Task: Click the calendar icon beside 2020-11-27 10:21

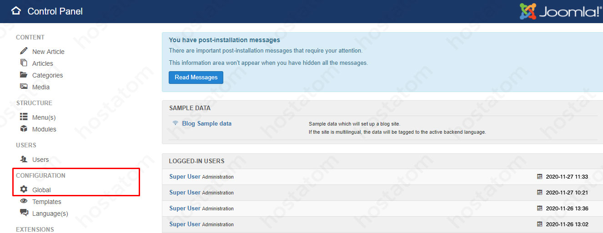Action: pyautogui.click(x=540, y=193)
